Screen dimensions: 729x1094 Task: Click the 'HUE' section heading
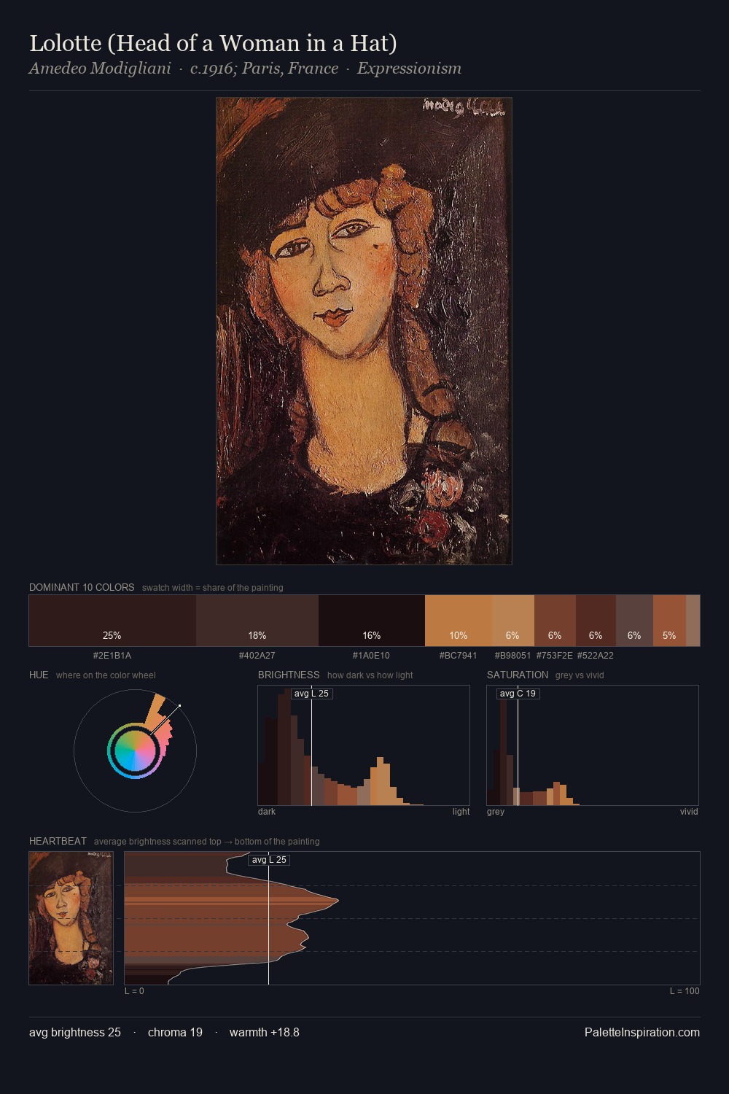[x=39, y=675]
